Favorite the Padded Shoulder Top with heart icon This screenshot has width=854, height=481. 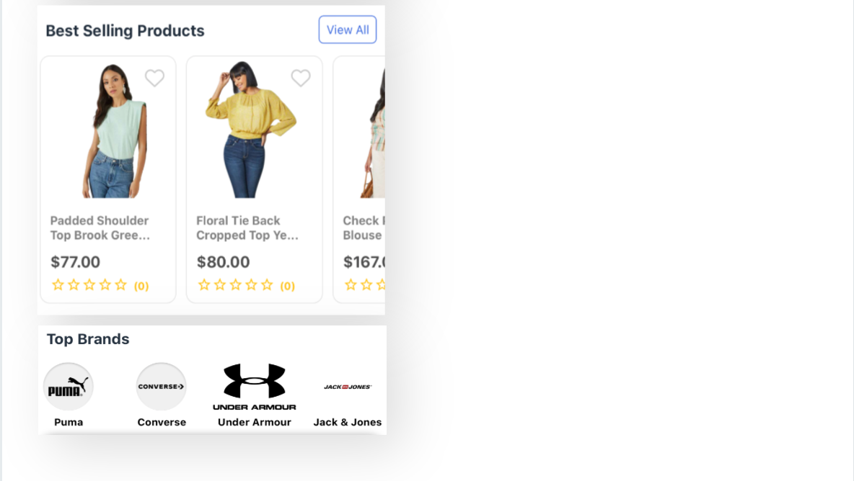pyautogui.click(x=154, y=78)
